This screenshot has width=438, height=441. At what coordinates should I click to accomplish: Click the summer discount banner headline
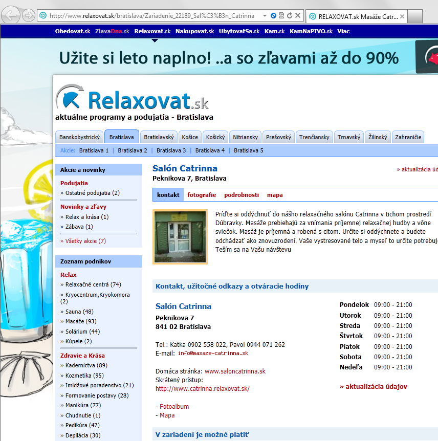(x=229, y=58)
